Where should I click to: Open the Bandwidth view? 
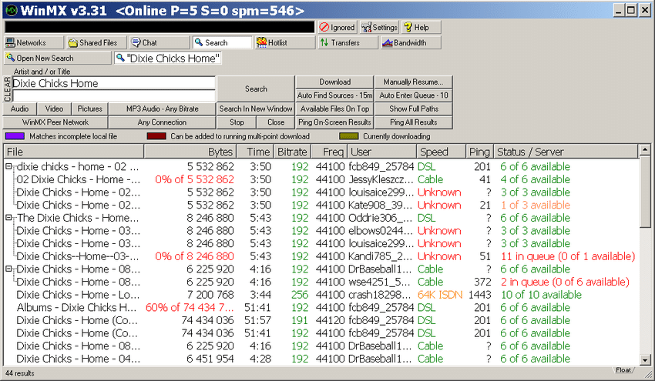[x=411, y=42]
